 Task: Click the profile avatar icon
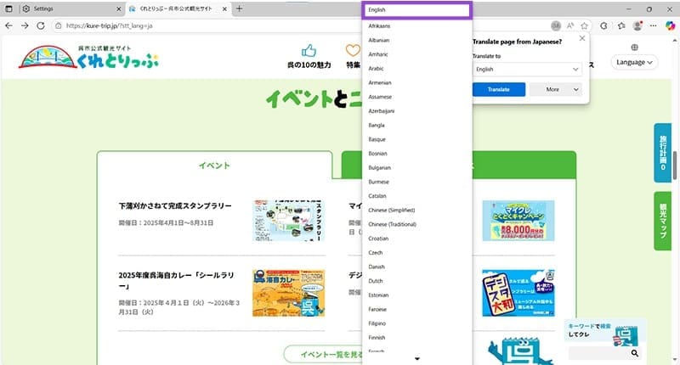click(637, 25)
